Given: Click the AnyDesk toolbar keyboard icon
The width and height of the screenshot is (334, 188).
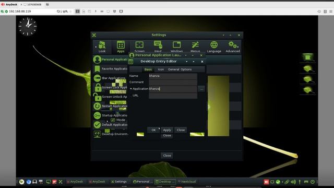Looking at the screenshot, I should pyautogui.click(x=102, y=11).
